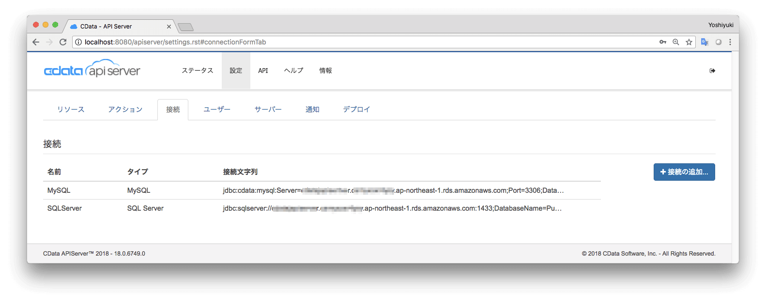Click the browser back arrow
The image size is (766, 302).
coord(36,42)
